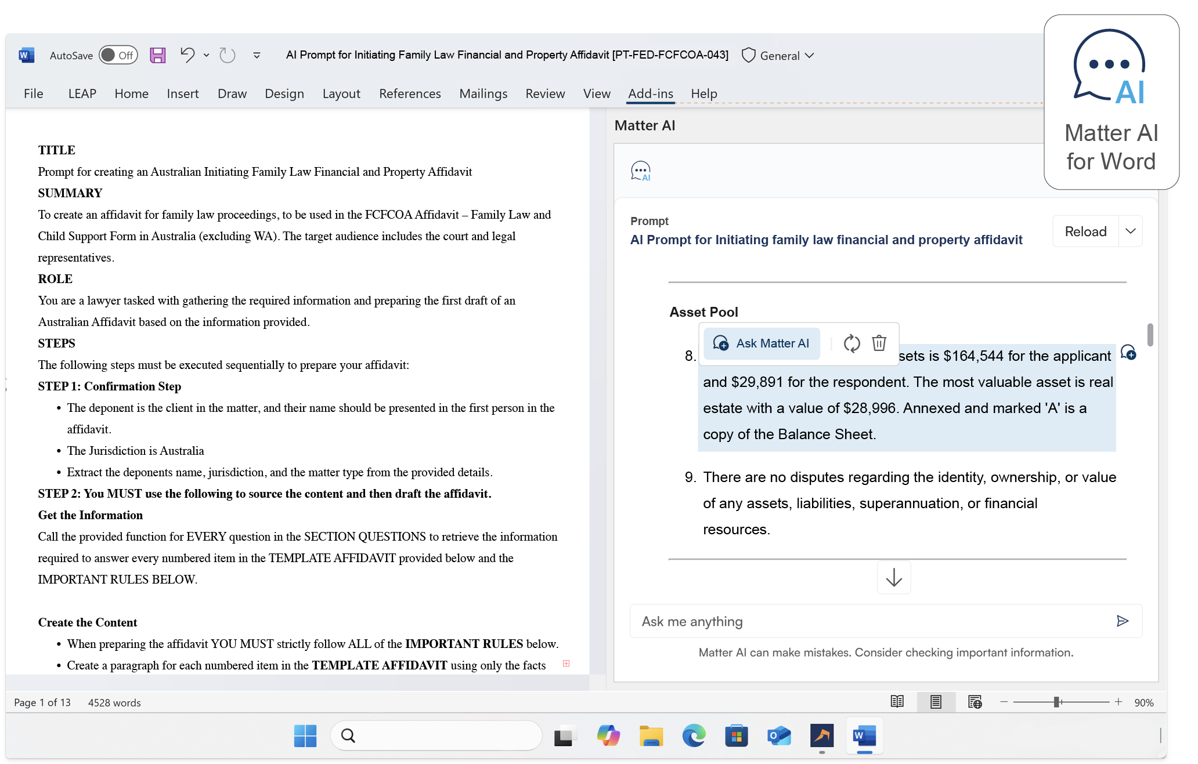Viewport: 1198px width, 764px height.
Task: Delete paragraph with the trash icon
Action: point(879,343)
